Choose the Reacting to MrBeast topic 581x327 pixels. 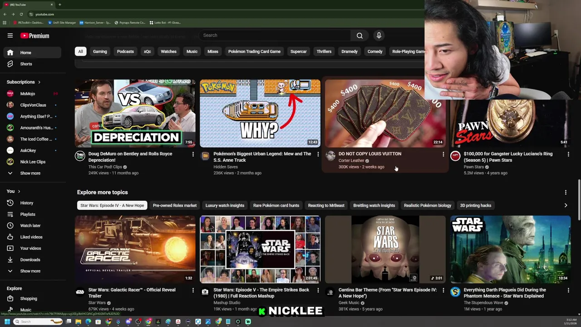pos(326,205)
